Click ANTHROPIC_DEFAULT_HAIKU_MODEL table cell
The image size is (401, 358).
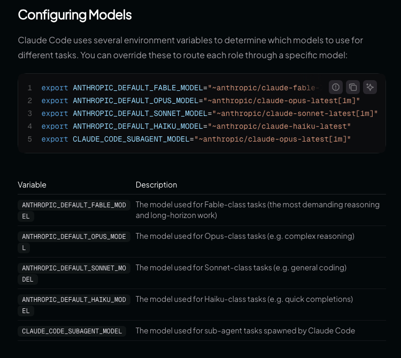(74, 305)
